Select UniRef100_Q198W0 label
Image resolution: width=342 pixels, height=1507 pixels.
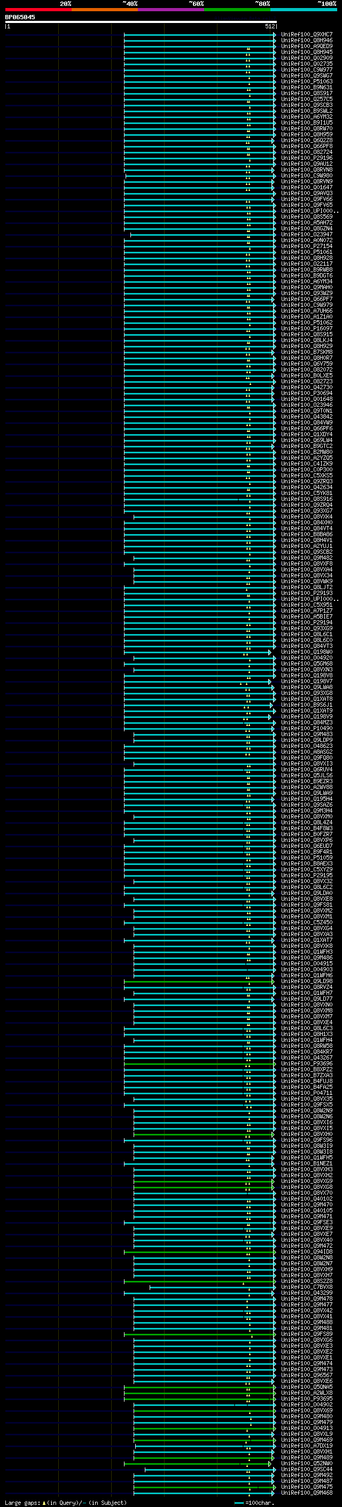307,652
